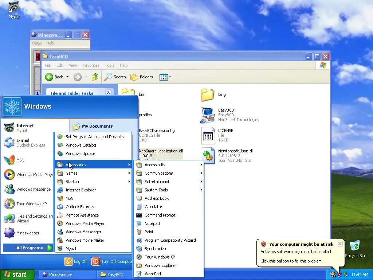Open the File menu in EasyBCD
Image resolution: width=373 pixels, height=280 pixels.
48,65
